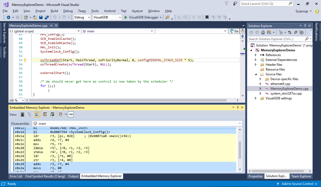Toggle the highlighted disassembly view button
The height and width of the screenshot is (187, 321).
point(37,114)
